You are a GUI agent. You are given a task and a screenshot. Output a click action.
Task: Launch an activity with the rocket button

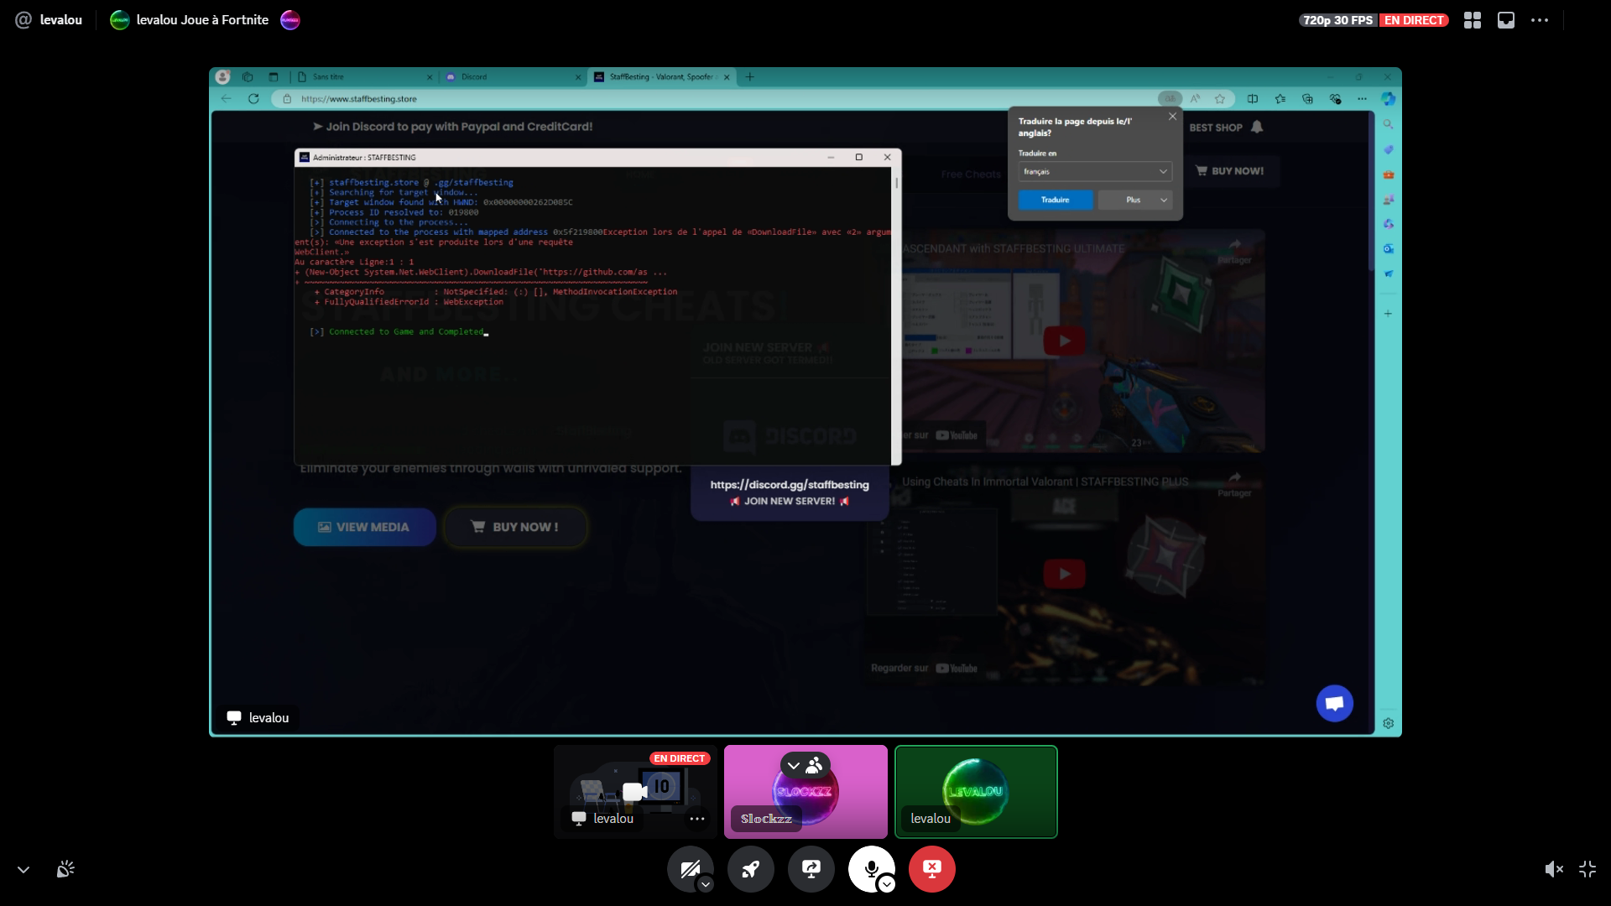751,869
